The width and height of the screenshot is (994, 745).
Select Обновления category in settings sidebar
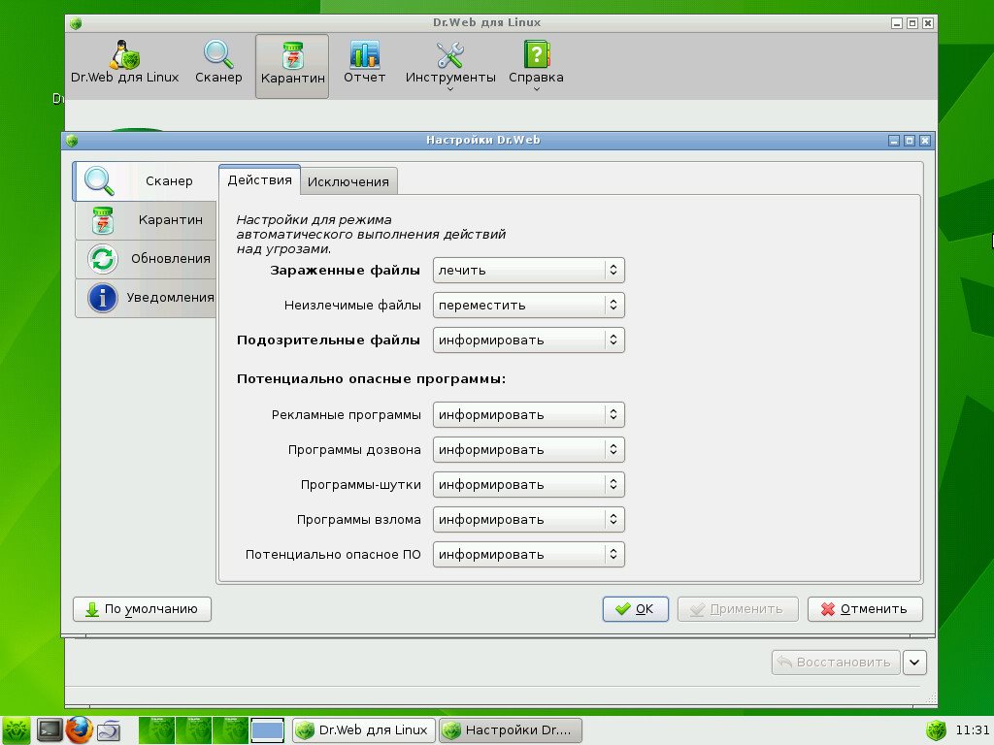pos(146,258)
